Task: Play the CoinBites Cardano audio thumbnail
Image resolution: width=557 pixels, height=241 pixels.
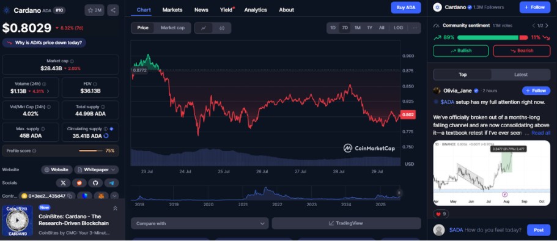Action: pyautogui.click(x=17, y=220)
